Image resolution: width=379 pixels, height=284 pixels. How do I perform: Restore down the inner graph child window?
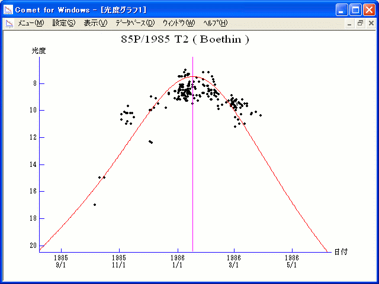[x=359, y=23]
